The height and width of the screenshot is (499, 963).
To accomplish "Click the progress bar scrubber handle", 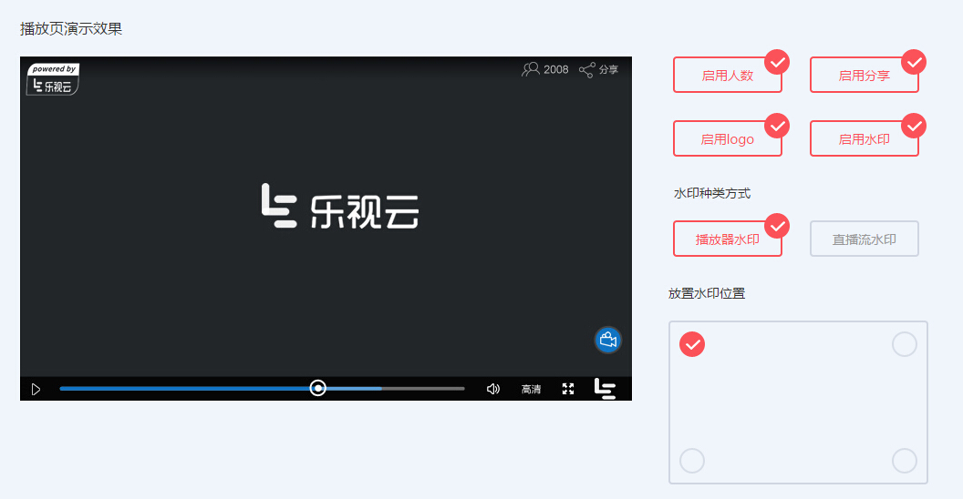I will pos(317,388).
